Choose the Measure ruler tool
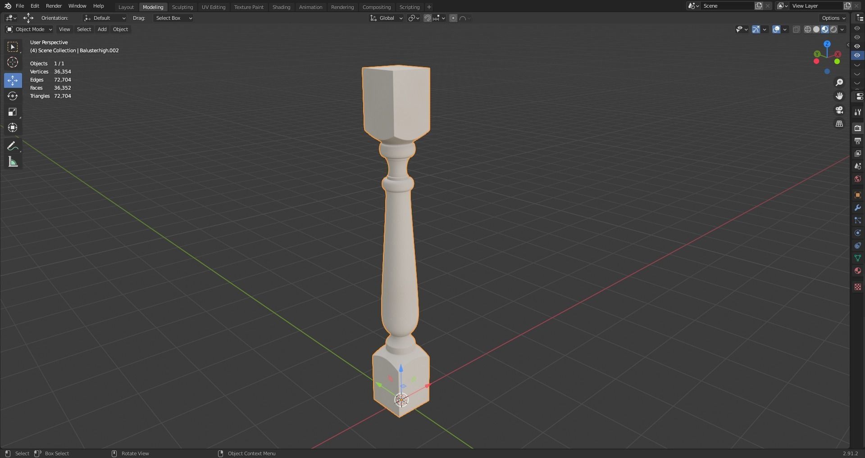The height and width of the screenshot is (458, 865). coord(13,162)
